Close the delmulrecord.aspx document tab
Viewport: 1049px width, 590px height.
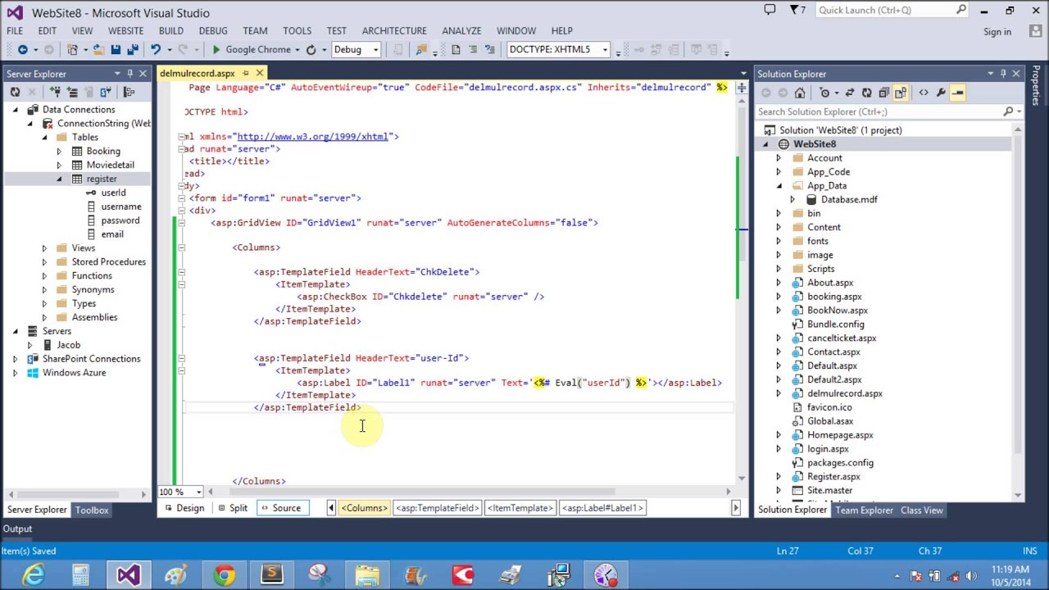(260, 74)
